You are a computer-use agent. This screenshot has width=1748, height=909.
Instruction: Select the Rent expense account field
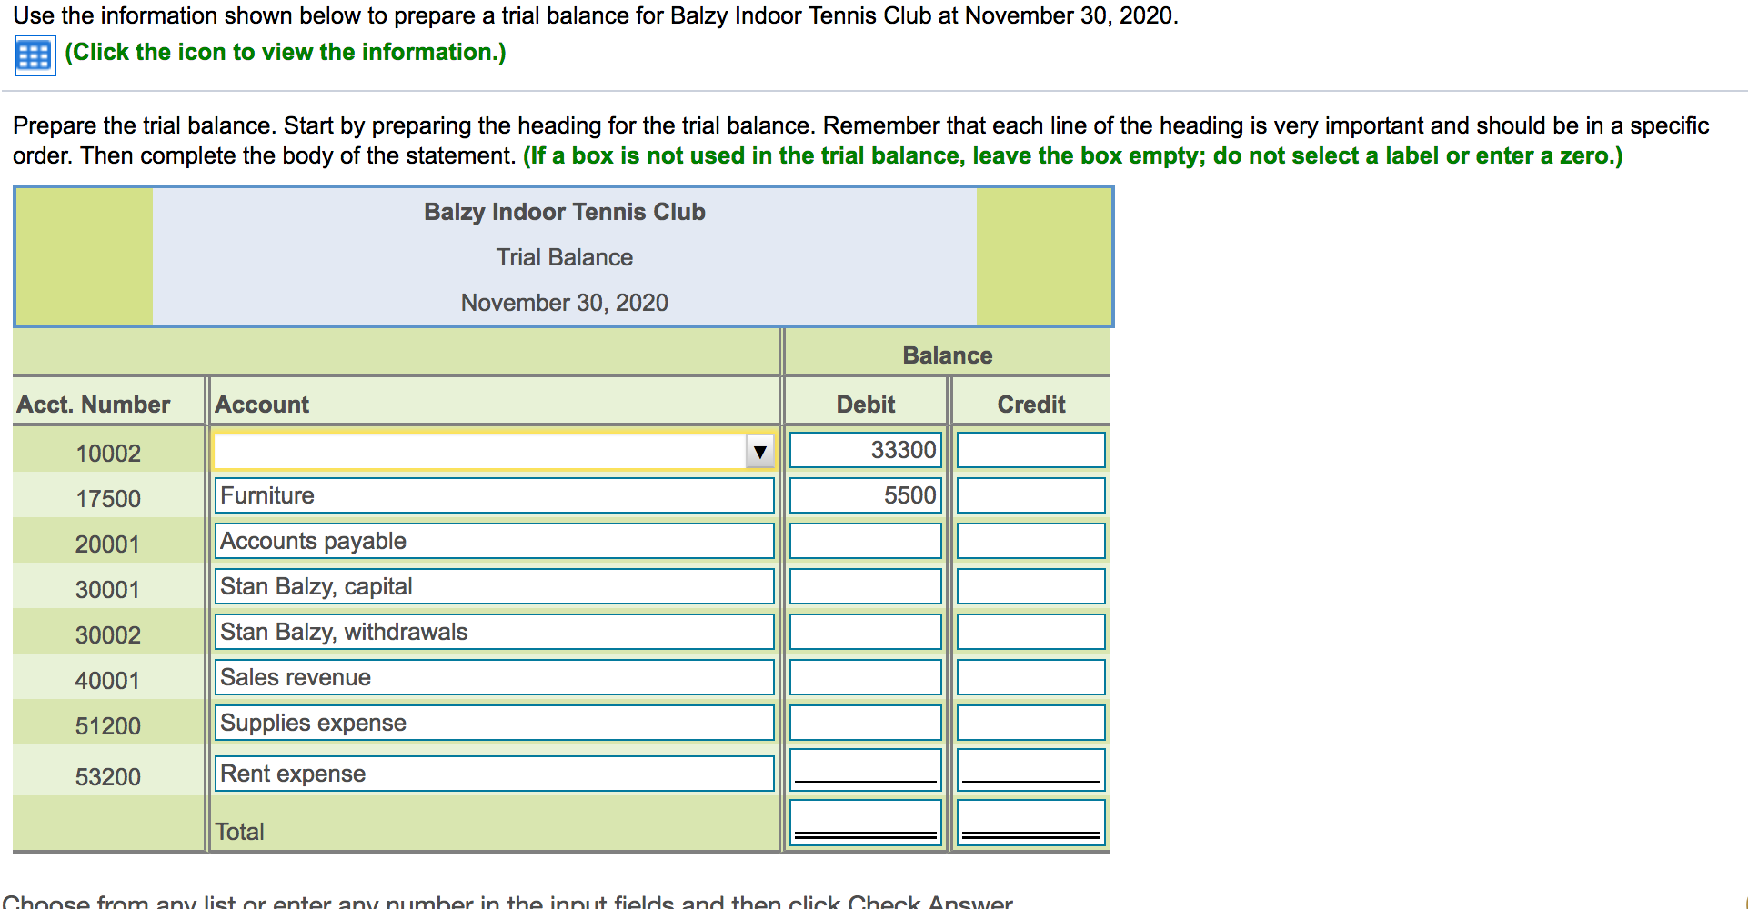(x=493, y=774)
